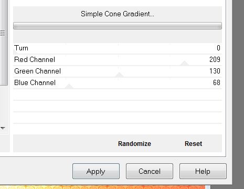The image size is (244, 189).
Task: Select the Blue Channel value 68
Action: [x=217, y=82]
